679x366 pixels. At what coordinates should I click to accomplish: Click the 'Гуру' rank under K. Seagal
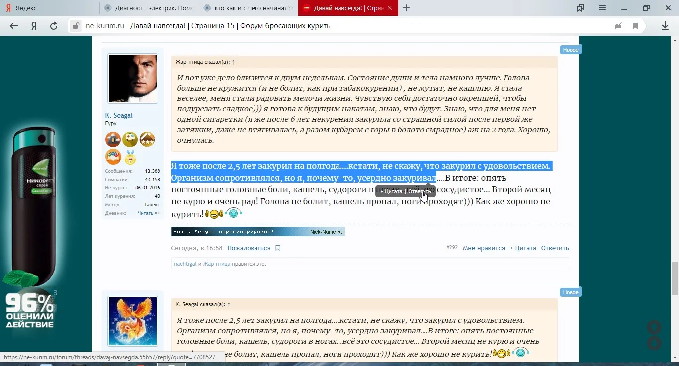111,123
